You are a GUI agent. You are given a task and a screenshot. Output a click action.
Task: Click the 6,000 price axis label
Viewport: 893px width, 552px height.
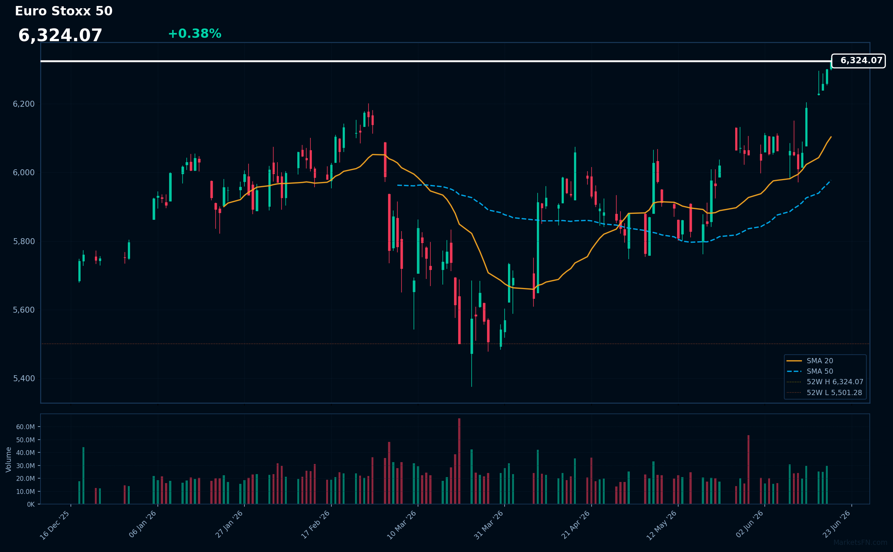click(24, 173)
